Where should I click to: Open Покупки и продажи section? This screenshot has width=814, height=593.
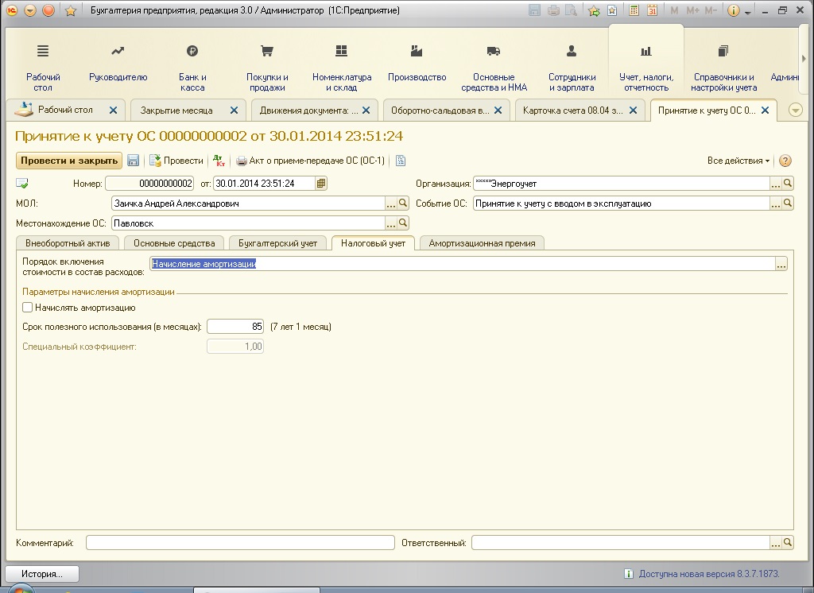267,68
